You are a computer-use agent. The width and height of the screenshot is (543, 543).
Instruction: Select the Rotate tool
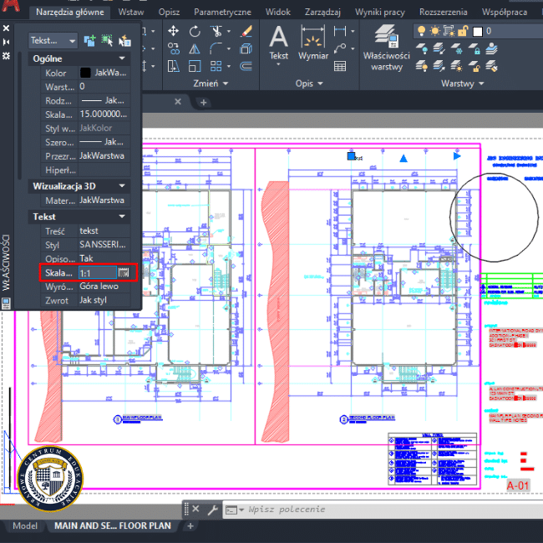(x=195, y=31)
